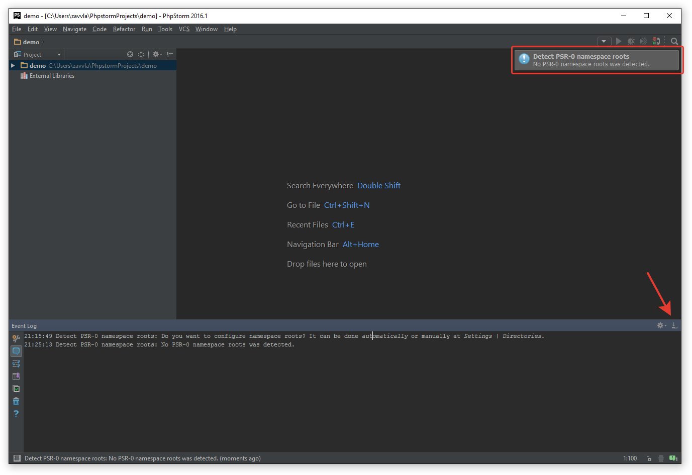Hide the Event Log panel
This screenshot has height=475, width=692.
pyautogui.click(x=674, y=325)
